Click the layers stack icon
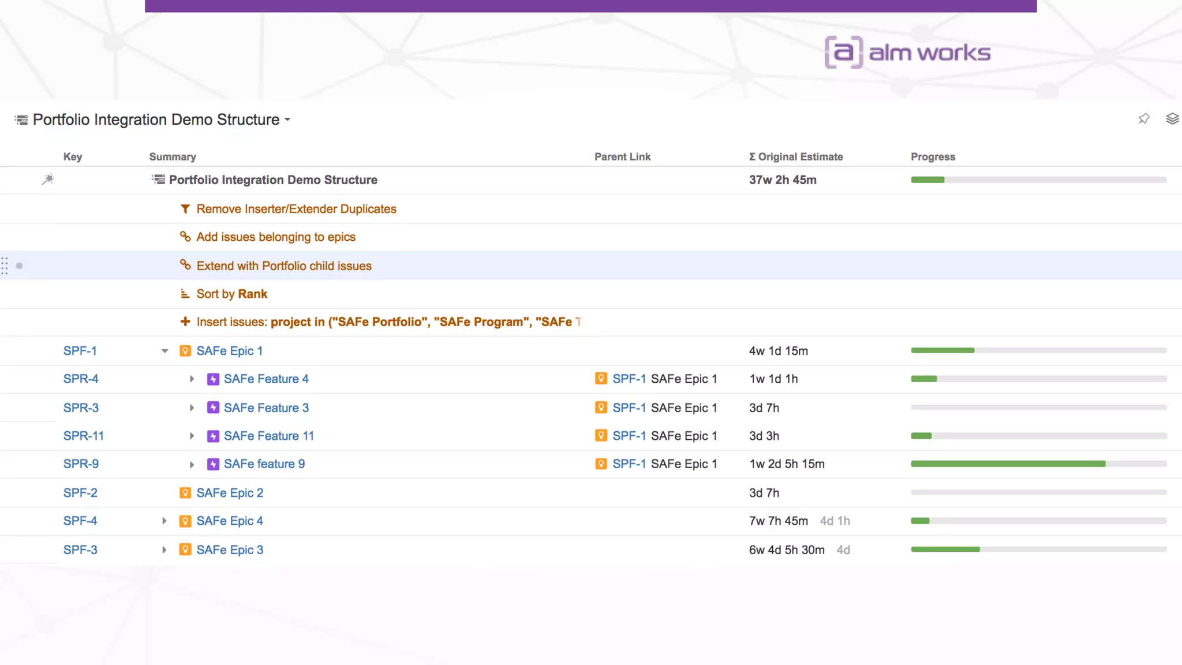 click(1172, 119)
